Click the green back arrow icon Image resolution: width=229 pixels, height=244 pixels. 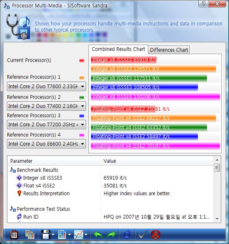(99, 235)
